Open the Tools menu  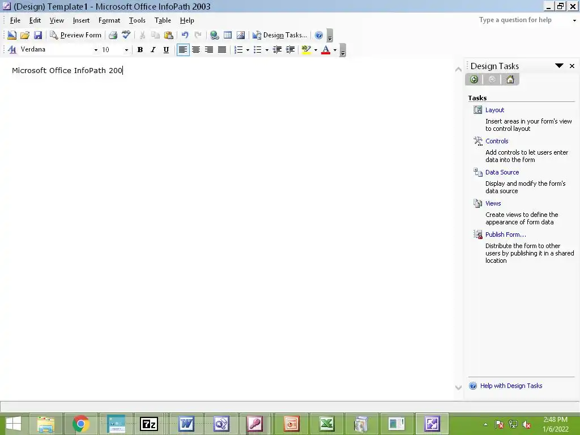[137, 20]
